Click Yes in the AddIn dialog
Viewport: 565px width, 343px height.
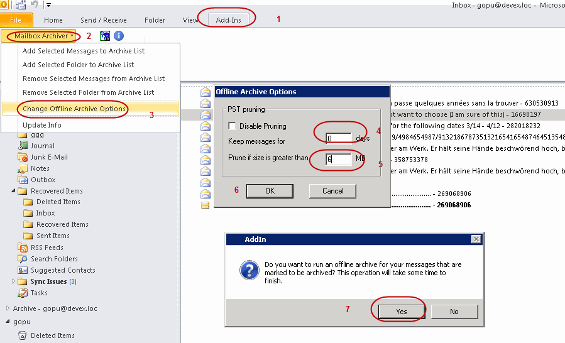pos(402,312)
